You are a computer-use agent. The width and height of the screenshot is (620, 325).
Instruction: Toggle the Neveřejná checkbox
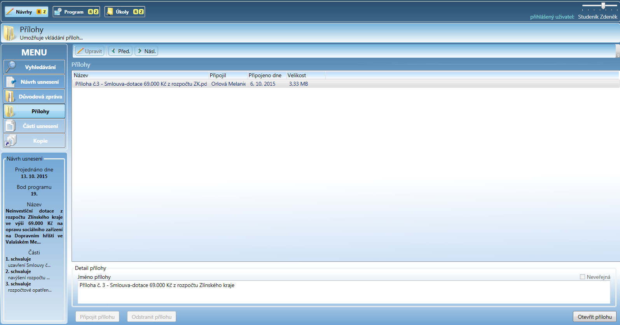[x=582, y=277]
